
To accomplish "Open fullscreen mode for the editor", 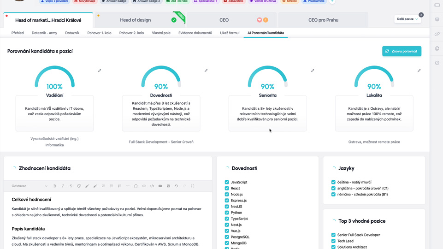I will 193,186.
